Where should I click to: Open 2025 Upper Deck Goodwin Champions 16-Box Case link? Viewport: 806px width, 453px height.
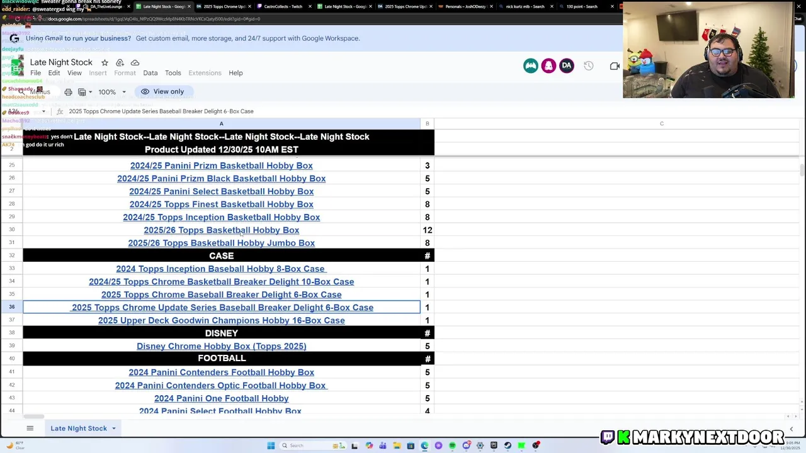pyautogui.click(x=221, y=320)
